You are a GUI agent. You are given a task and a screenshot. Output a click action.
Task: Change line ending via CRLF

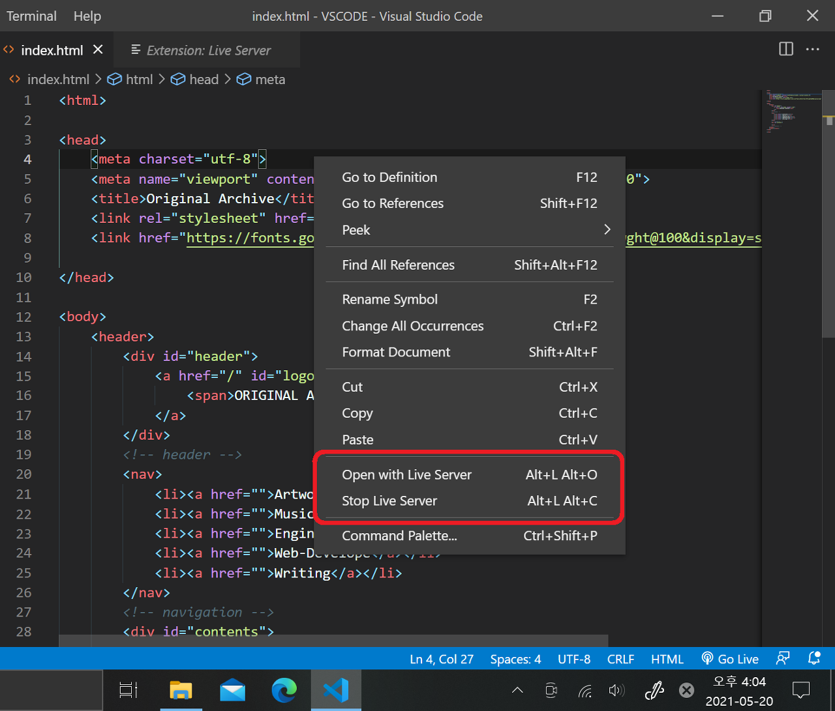click(620, 659)
